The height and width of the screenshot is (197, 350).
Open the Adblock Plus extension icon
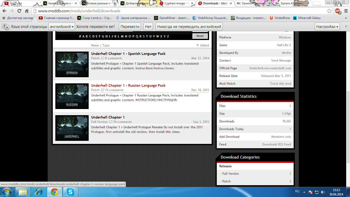(x=338, y=11)
